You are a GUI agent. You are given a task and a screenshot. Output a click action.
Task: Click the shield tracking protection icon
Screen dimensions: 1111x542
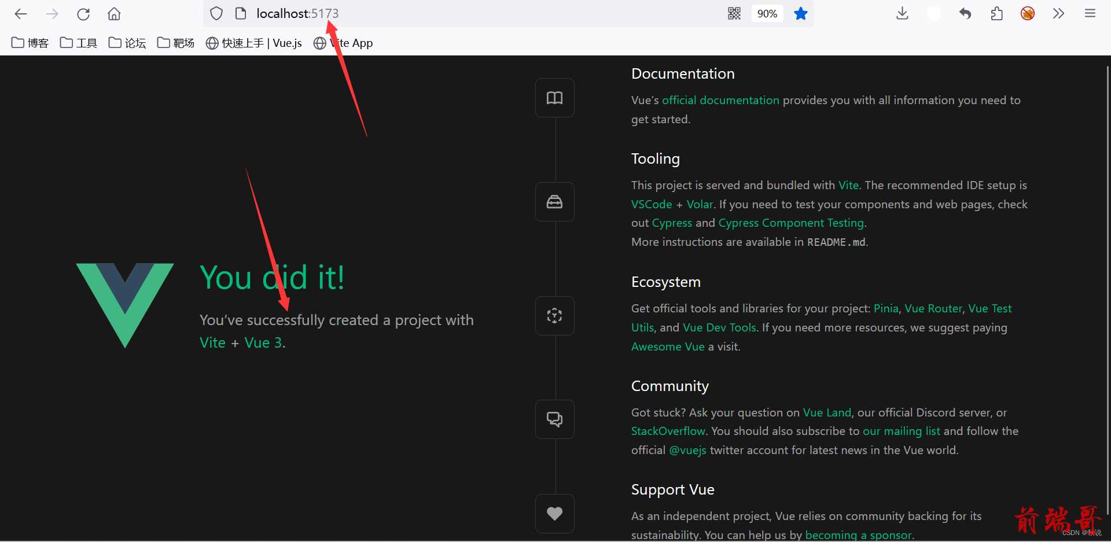(216, 13)
